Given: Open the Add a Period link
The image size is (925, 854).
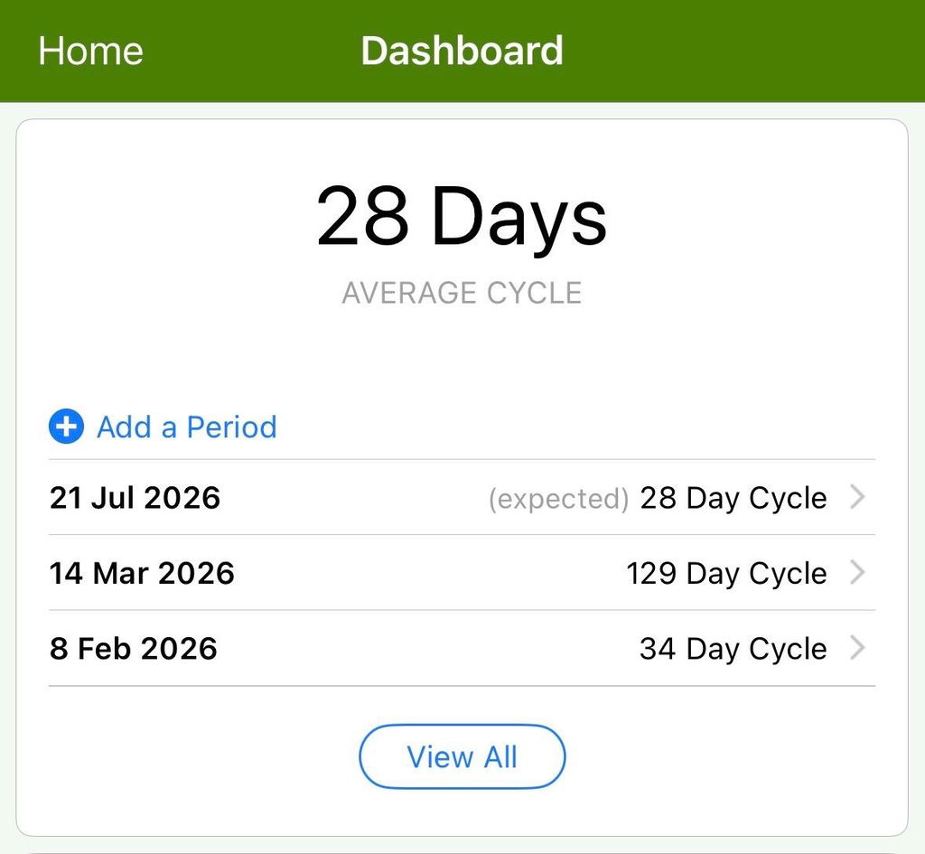Looking at the screenshot, I should pos(186,427).
